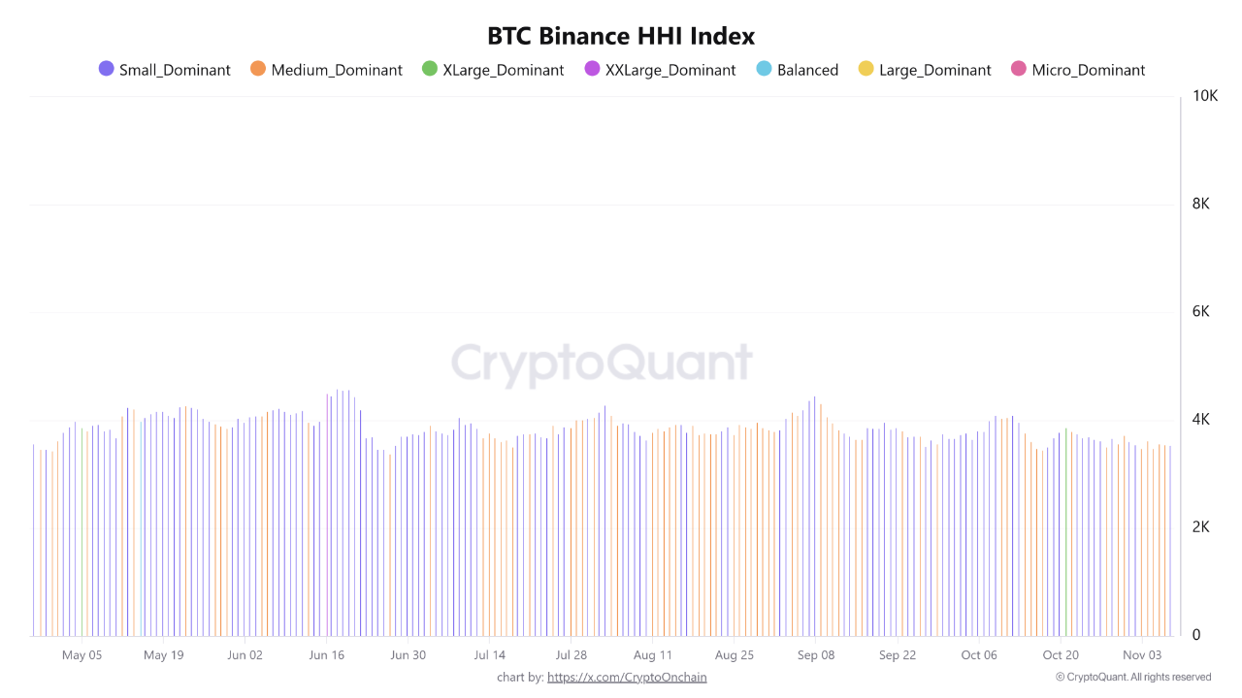Select the Jun 16 date label
This screenshot has width=1242, height=698.
pyautogui.click(x=327, y=655)
